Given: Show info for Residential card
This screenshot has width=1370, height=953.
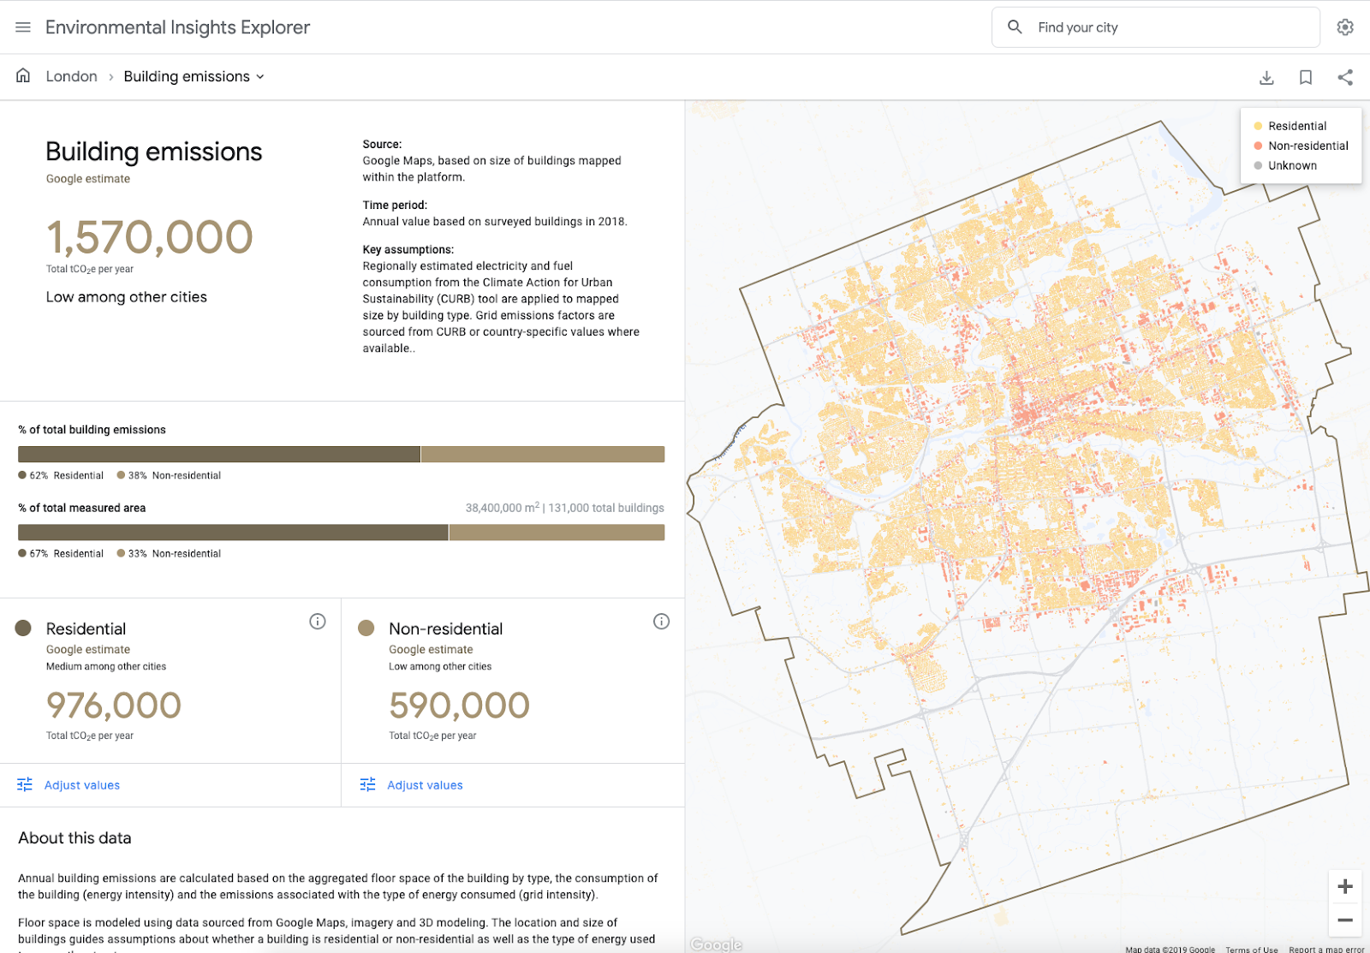Looking at the screenshot, I should tap(318, 622).
